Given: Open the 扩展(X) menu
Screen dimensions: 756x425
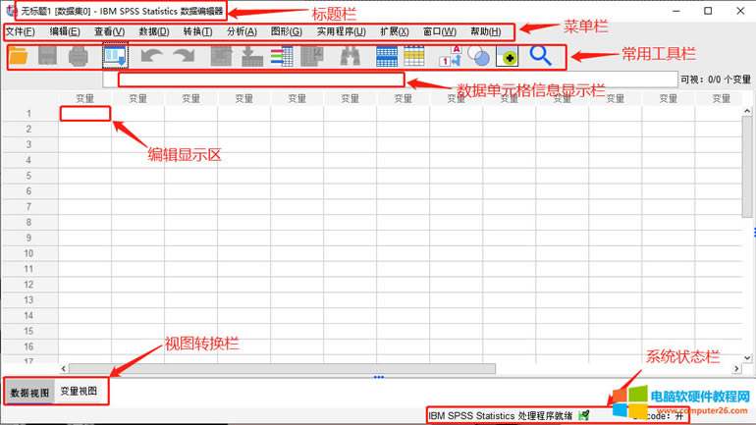Looking at the screenshot, I should point(395,31).
